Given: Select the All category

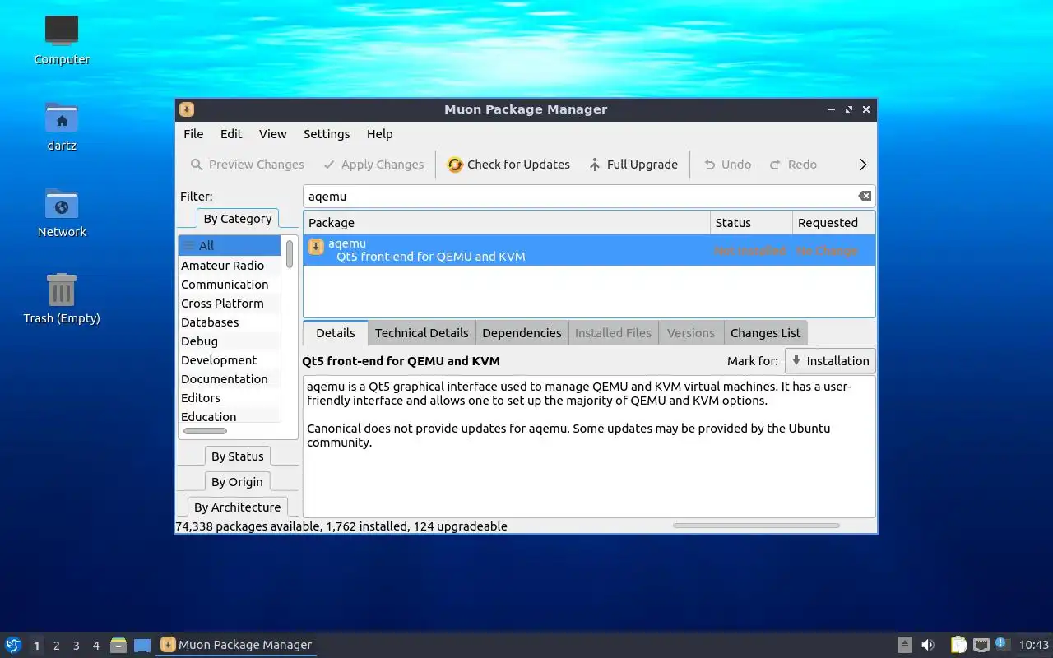Looking at the screenshot, I should pyautogui.click(x=230, y=246).
